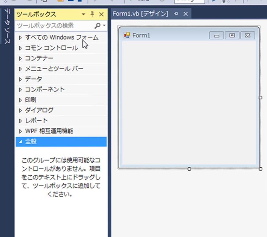Image resolution: width=267 pixels, height=237 pixels.
Task: Expand the コンテナー category
Action: tap(39, 58)
